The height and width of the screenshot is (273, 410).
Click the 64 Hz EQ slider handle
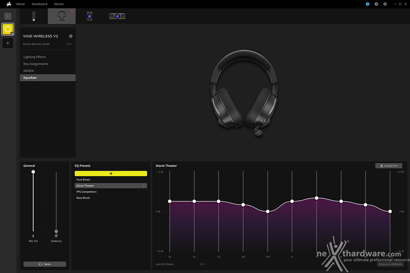(194, 201)
